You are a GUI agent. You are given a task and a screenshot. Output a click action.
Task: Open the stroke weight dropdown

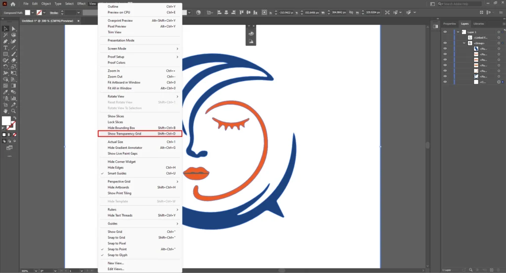pos(79,12)
